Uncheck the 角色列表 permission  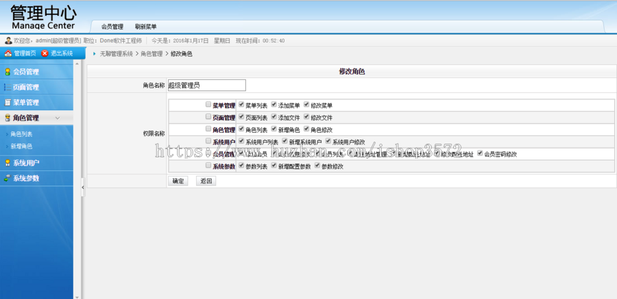point(241,129)
